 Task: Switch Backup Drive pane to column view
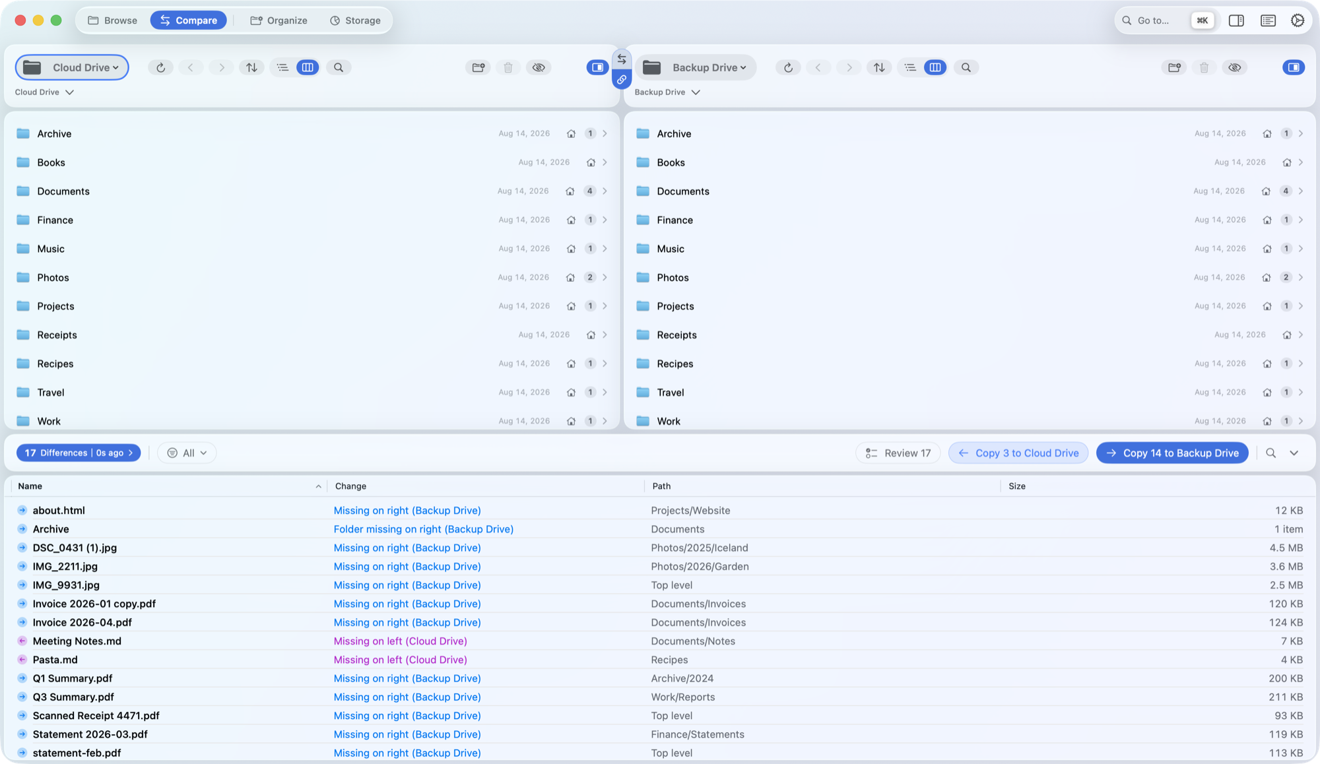(935, 67)
